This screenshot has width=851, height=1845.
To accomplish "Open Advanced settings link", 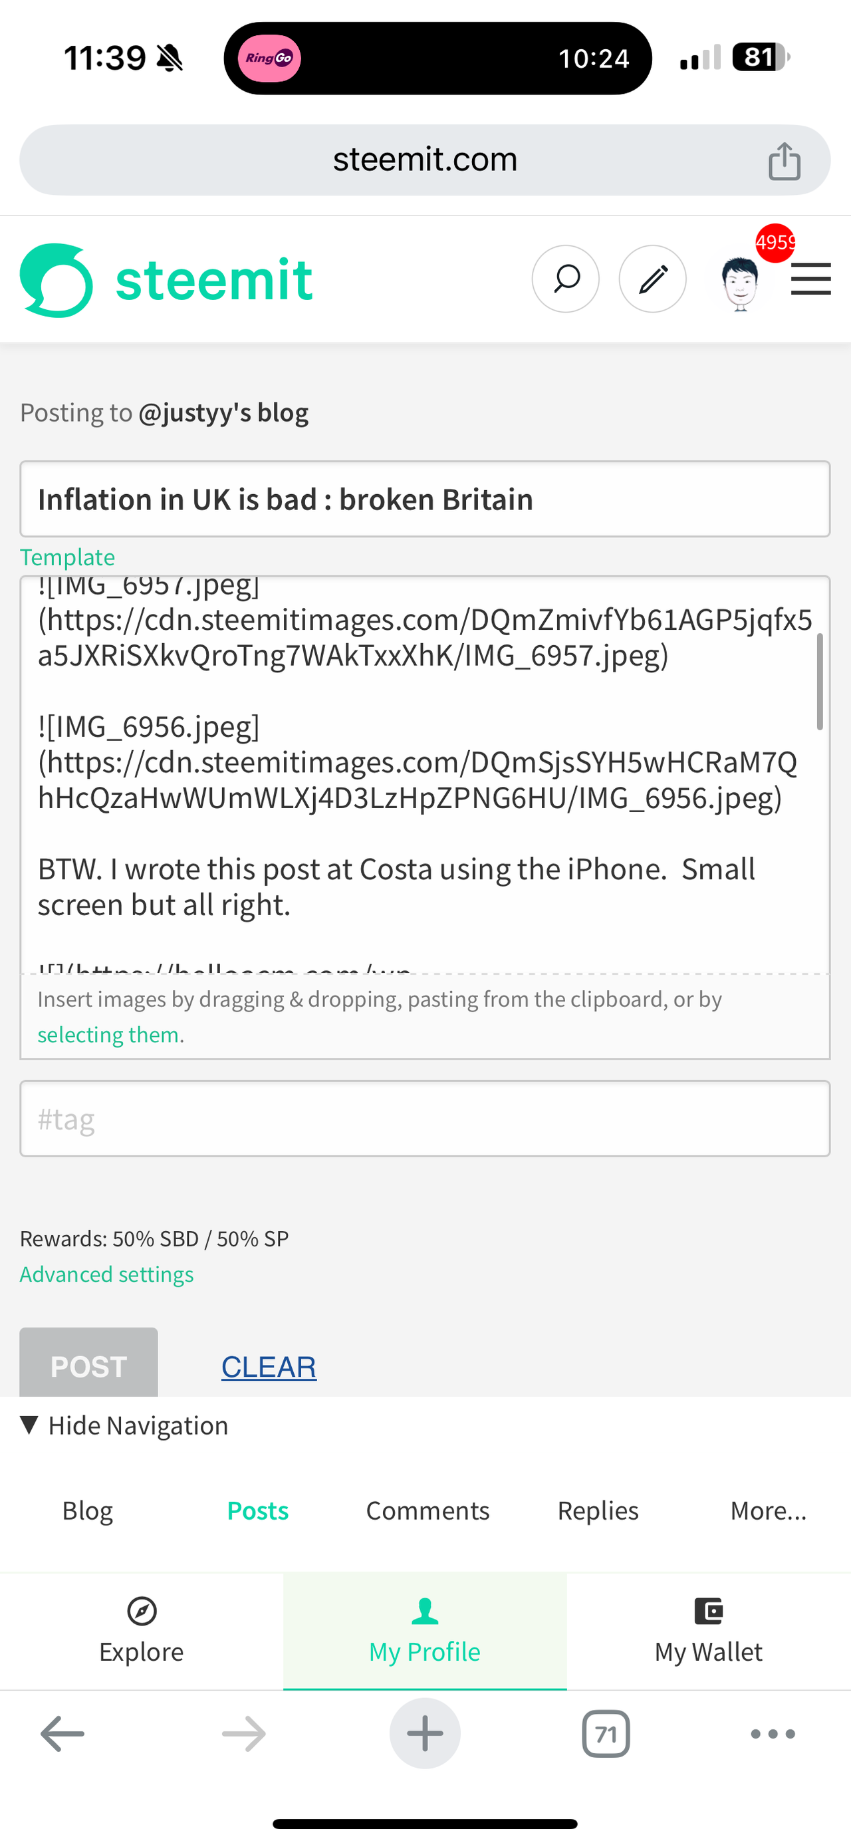I will click(106, 1274).
